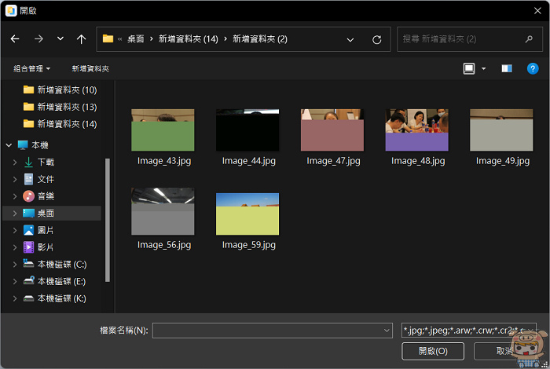This screenshot has height=369, width=550.
Task: Open the 組合管理 menu
Action: 31,69
